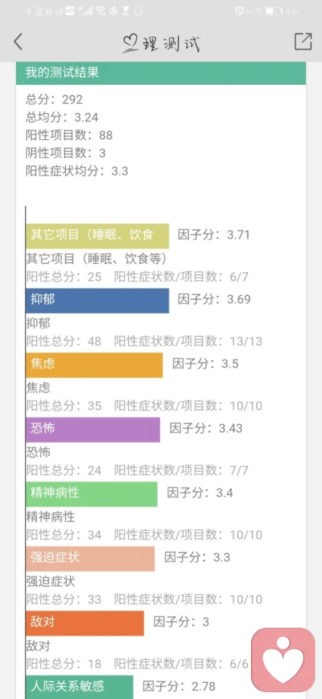This screenshot has width=322, height=699.
Task: Tap the 总分：292 score line
Action: click(x=54, y=99)
